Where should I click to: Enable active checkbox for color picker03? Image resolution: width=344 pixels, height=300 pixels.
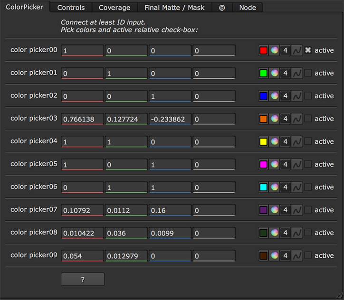[x=308, y=119]
